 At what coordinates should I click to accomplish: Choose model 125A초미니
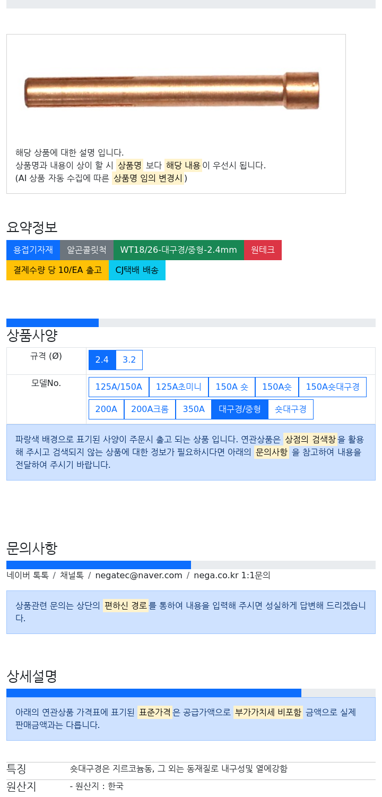(179, 387)
